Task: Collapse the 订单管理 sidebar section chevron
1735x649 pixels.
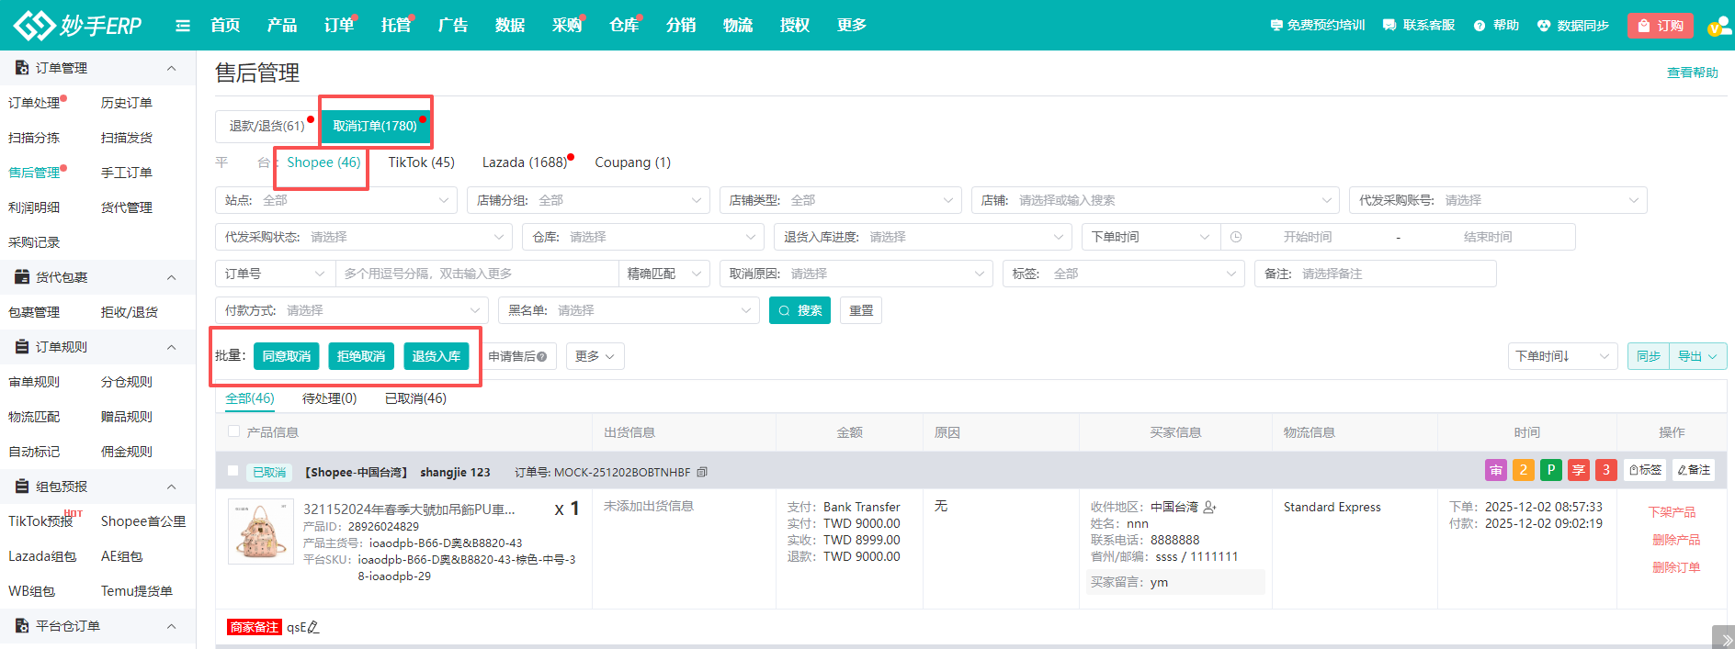Action: coord(171,68)
